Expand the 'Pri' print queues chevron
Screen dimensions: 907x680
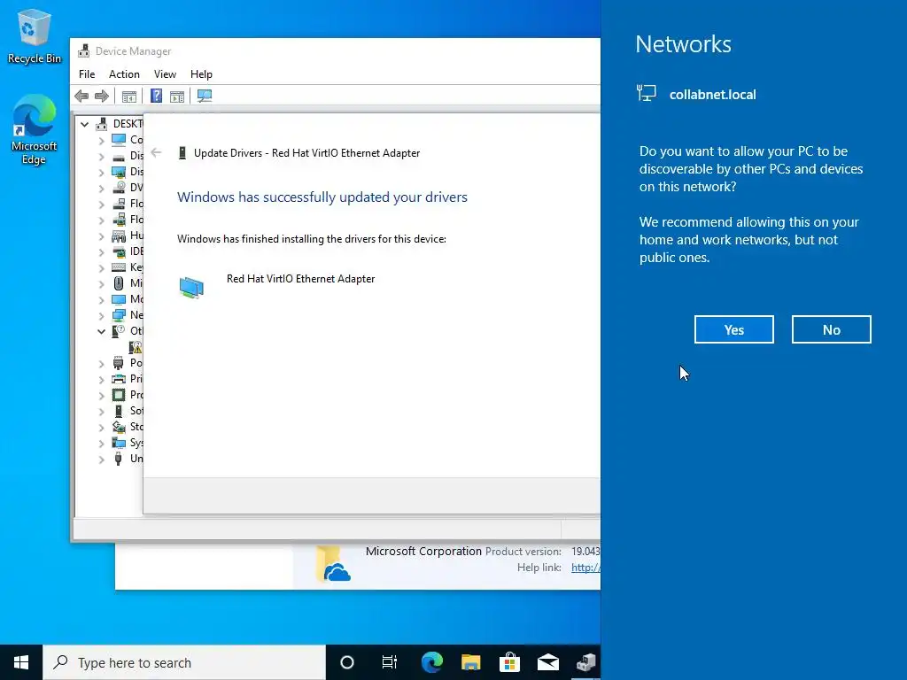pyautogui.click(x=101, y=379)
